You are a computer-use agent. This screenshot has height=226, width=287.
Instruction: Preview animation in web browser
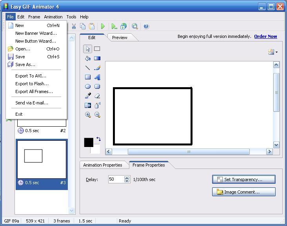click(x=124, y=26)
